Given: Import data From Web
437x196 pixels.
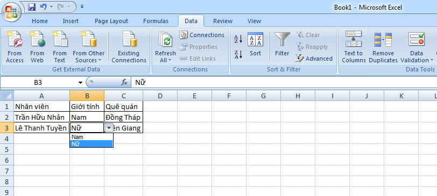Looking at the screenshot, I should (37, 47).
